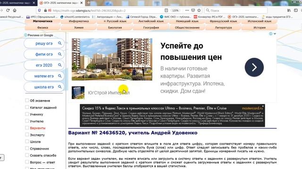Viewport: 302px width, 169px height.
Task: Open page actions three-dot menu
Action: 187,10
